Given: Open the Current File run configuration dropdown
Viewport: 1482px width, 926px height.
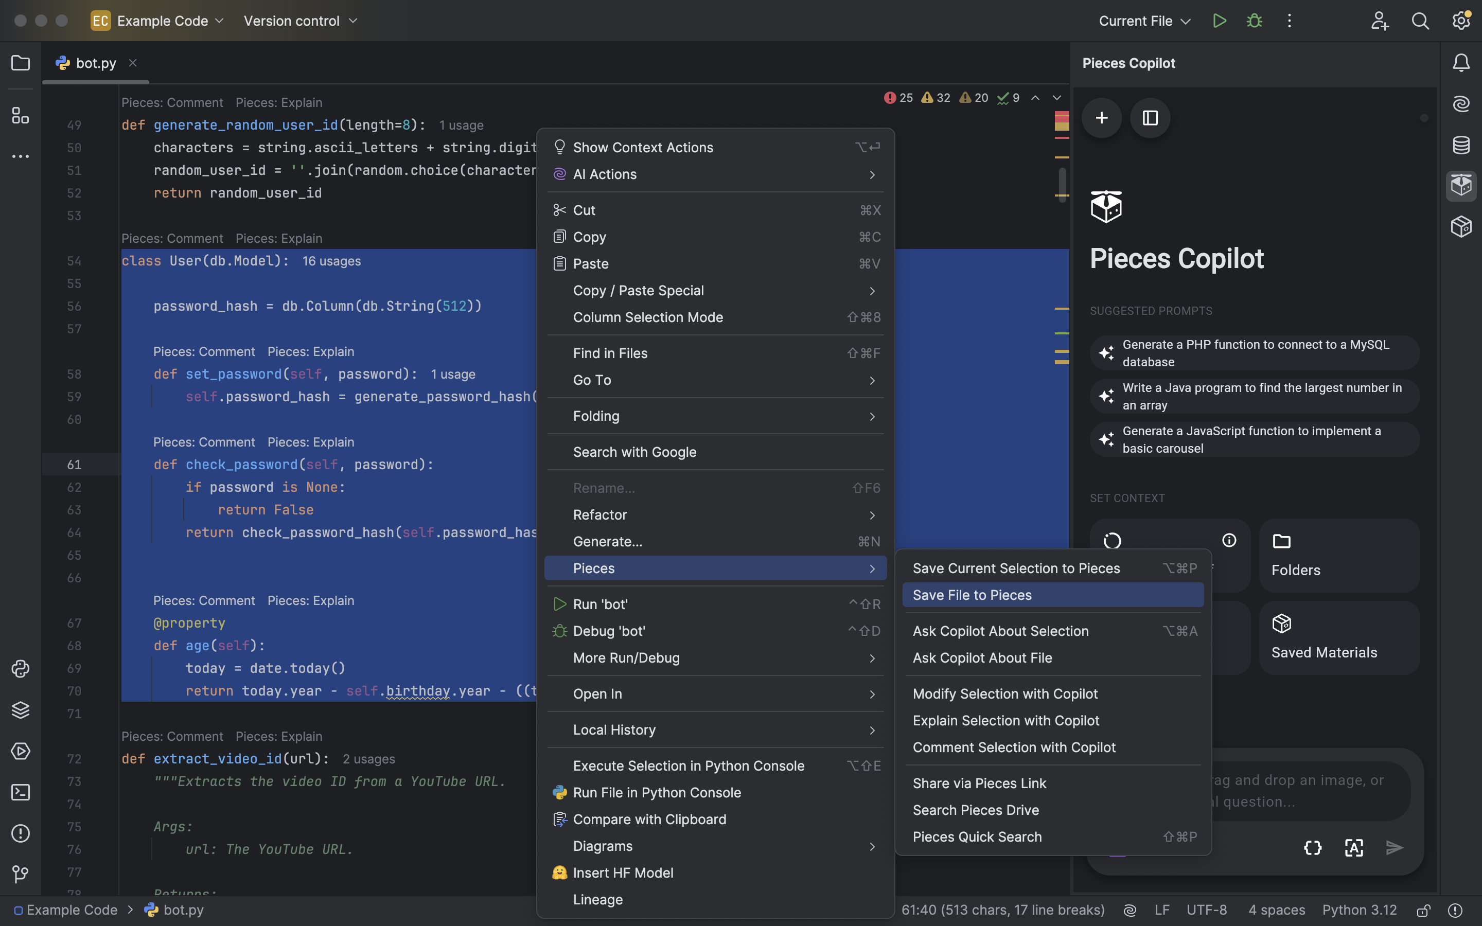Looking at the screenshot, I should [1144, 21].
